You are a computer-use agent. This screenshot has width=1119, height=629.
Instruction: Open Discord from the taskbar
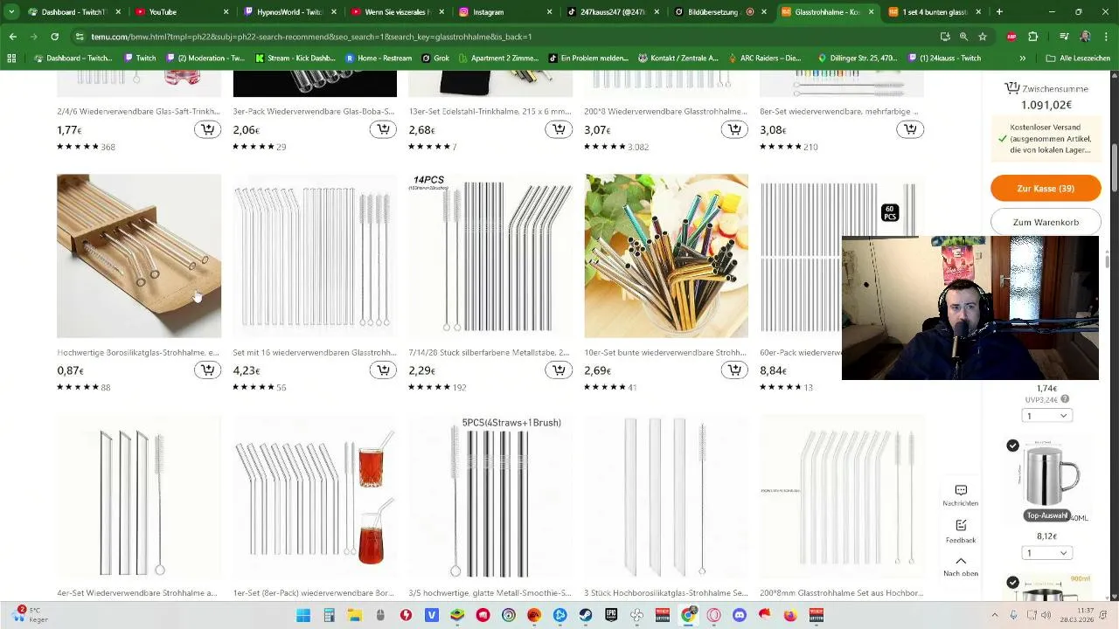click(740, 615)
